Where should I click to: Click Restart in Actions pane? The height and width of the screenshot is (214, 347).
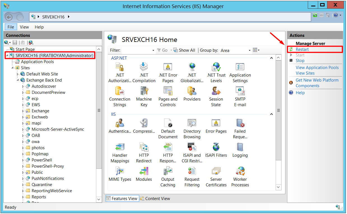(302, 49)
